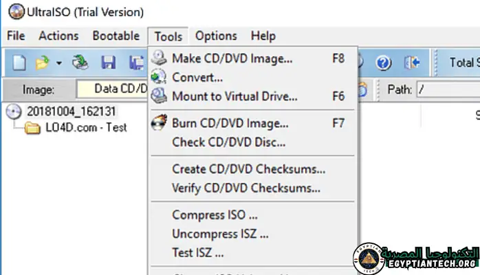The width and height of the screenshot is (480, 275).
Task: Click the Open file folder icon
Action: (x=42, y=63)
